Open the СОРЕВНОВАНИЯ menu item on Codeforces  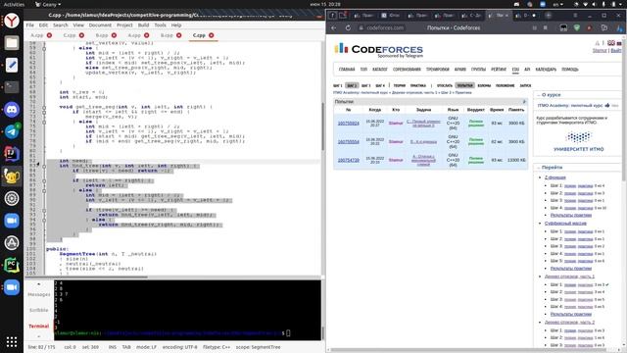pos(407,70)
